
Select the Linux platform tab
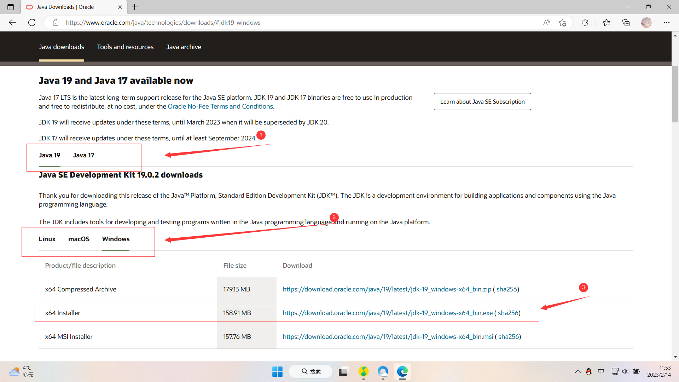pyautogui.click(x=47, y=239)
